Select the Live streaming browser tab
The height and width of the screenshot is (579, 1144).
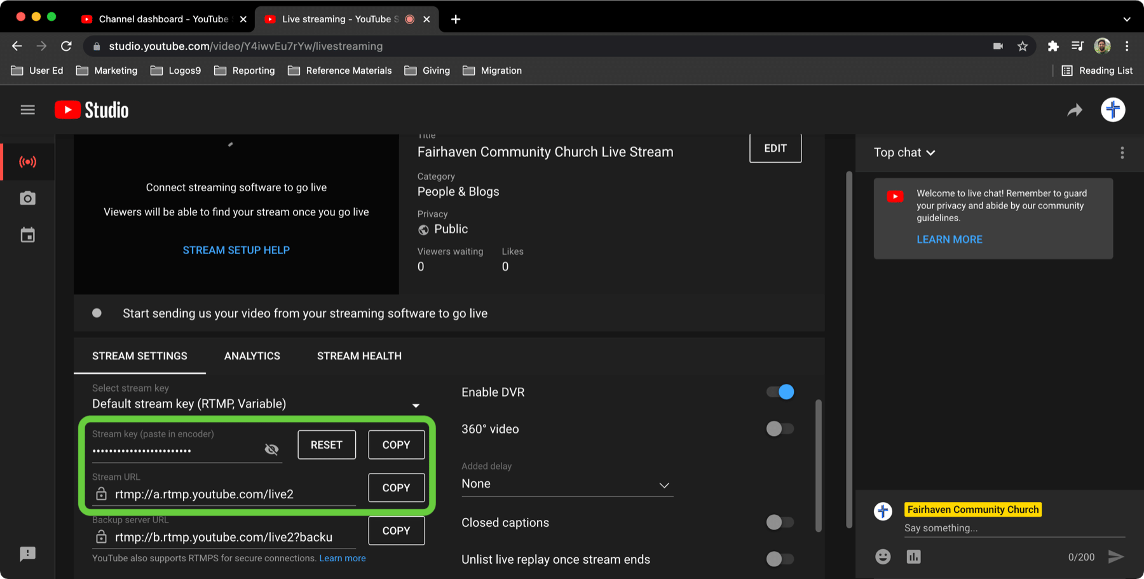(347, 19)
